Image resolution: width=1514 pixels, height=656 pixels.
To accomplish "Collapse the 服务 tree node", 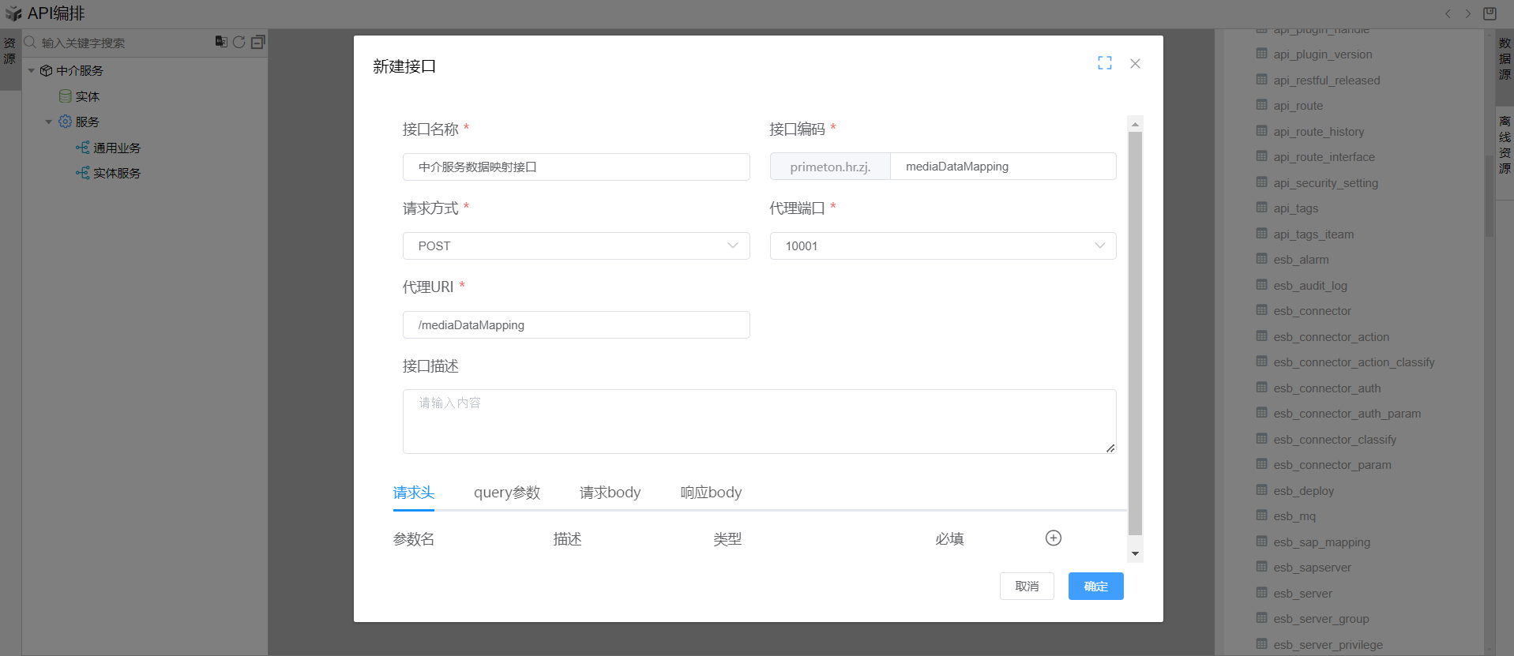I will (48, 122).
